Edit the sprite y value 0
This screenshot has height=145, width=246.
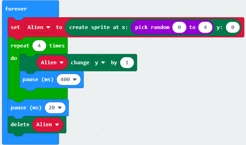pos(233,27)
